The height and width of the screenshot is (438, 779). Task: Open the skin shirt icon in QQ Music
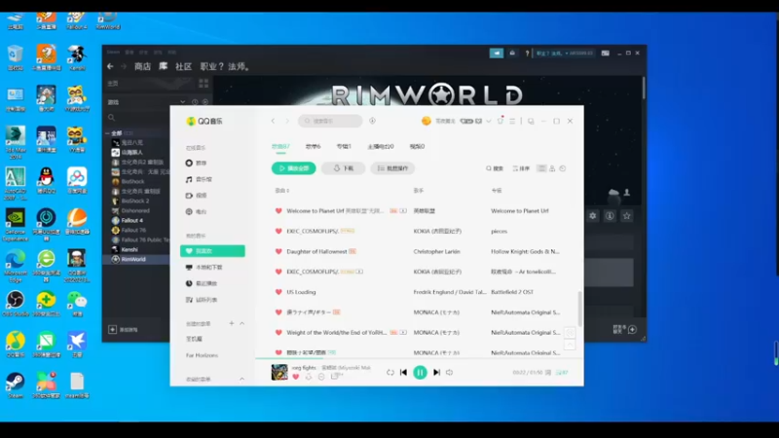[x=501, y=121]
